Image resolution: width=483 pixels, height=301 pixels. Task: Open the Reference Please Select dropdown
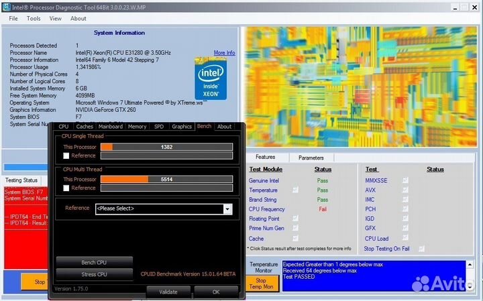pos(164,208)
